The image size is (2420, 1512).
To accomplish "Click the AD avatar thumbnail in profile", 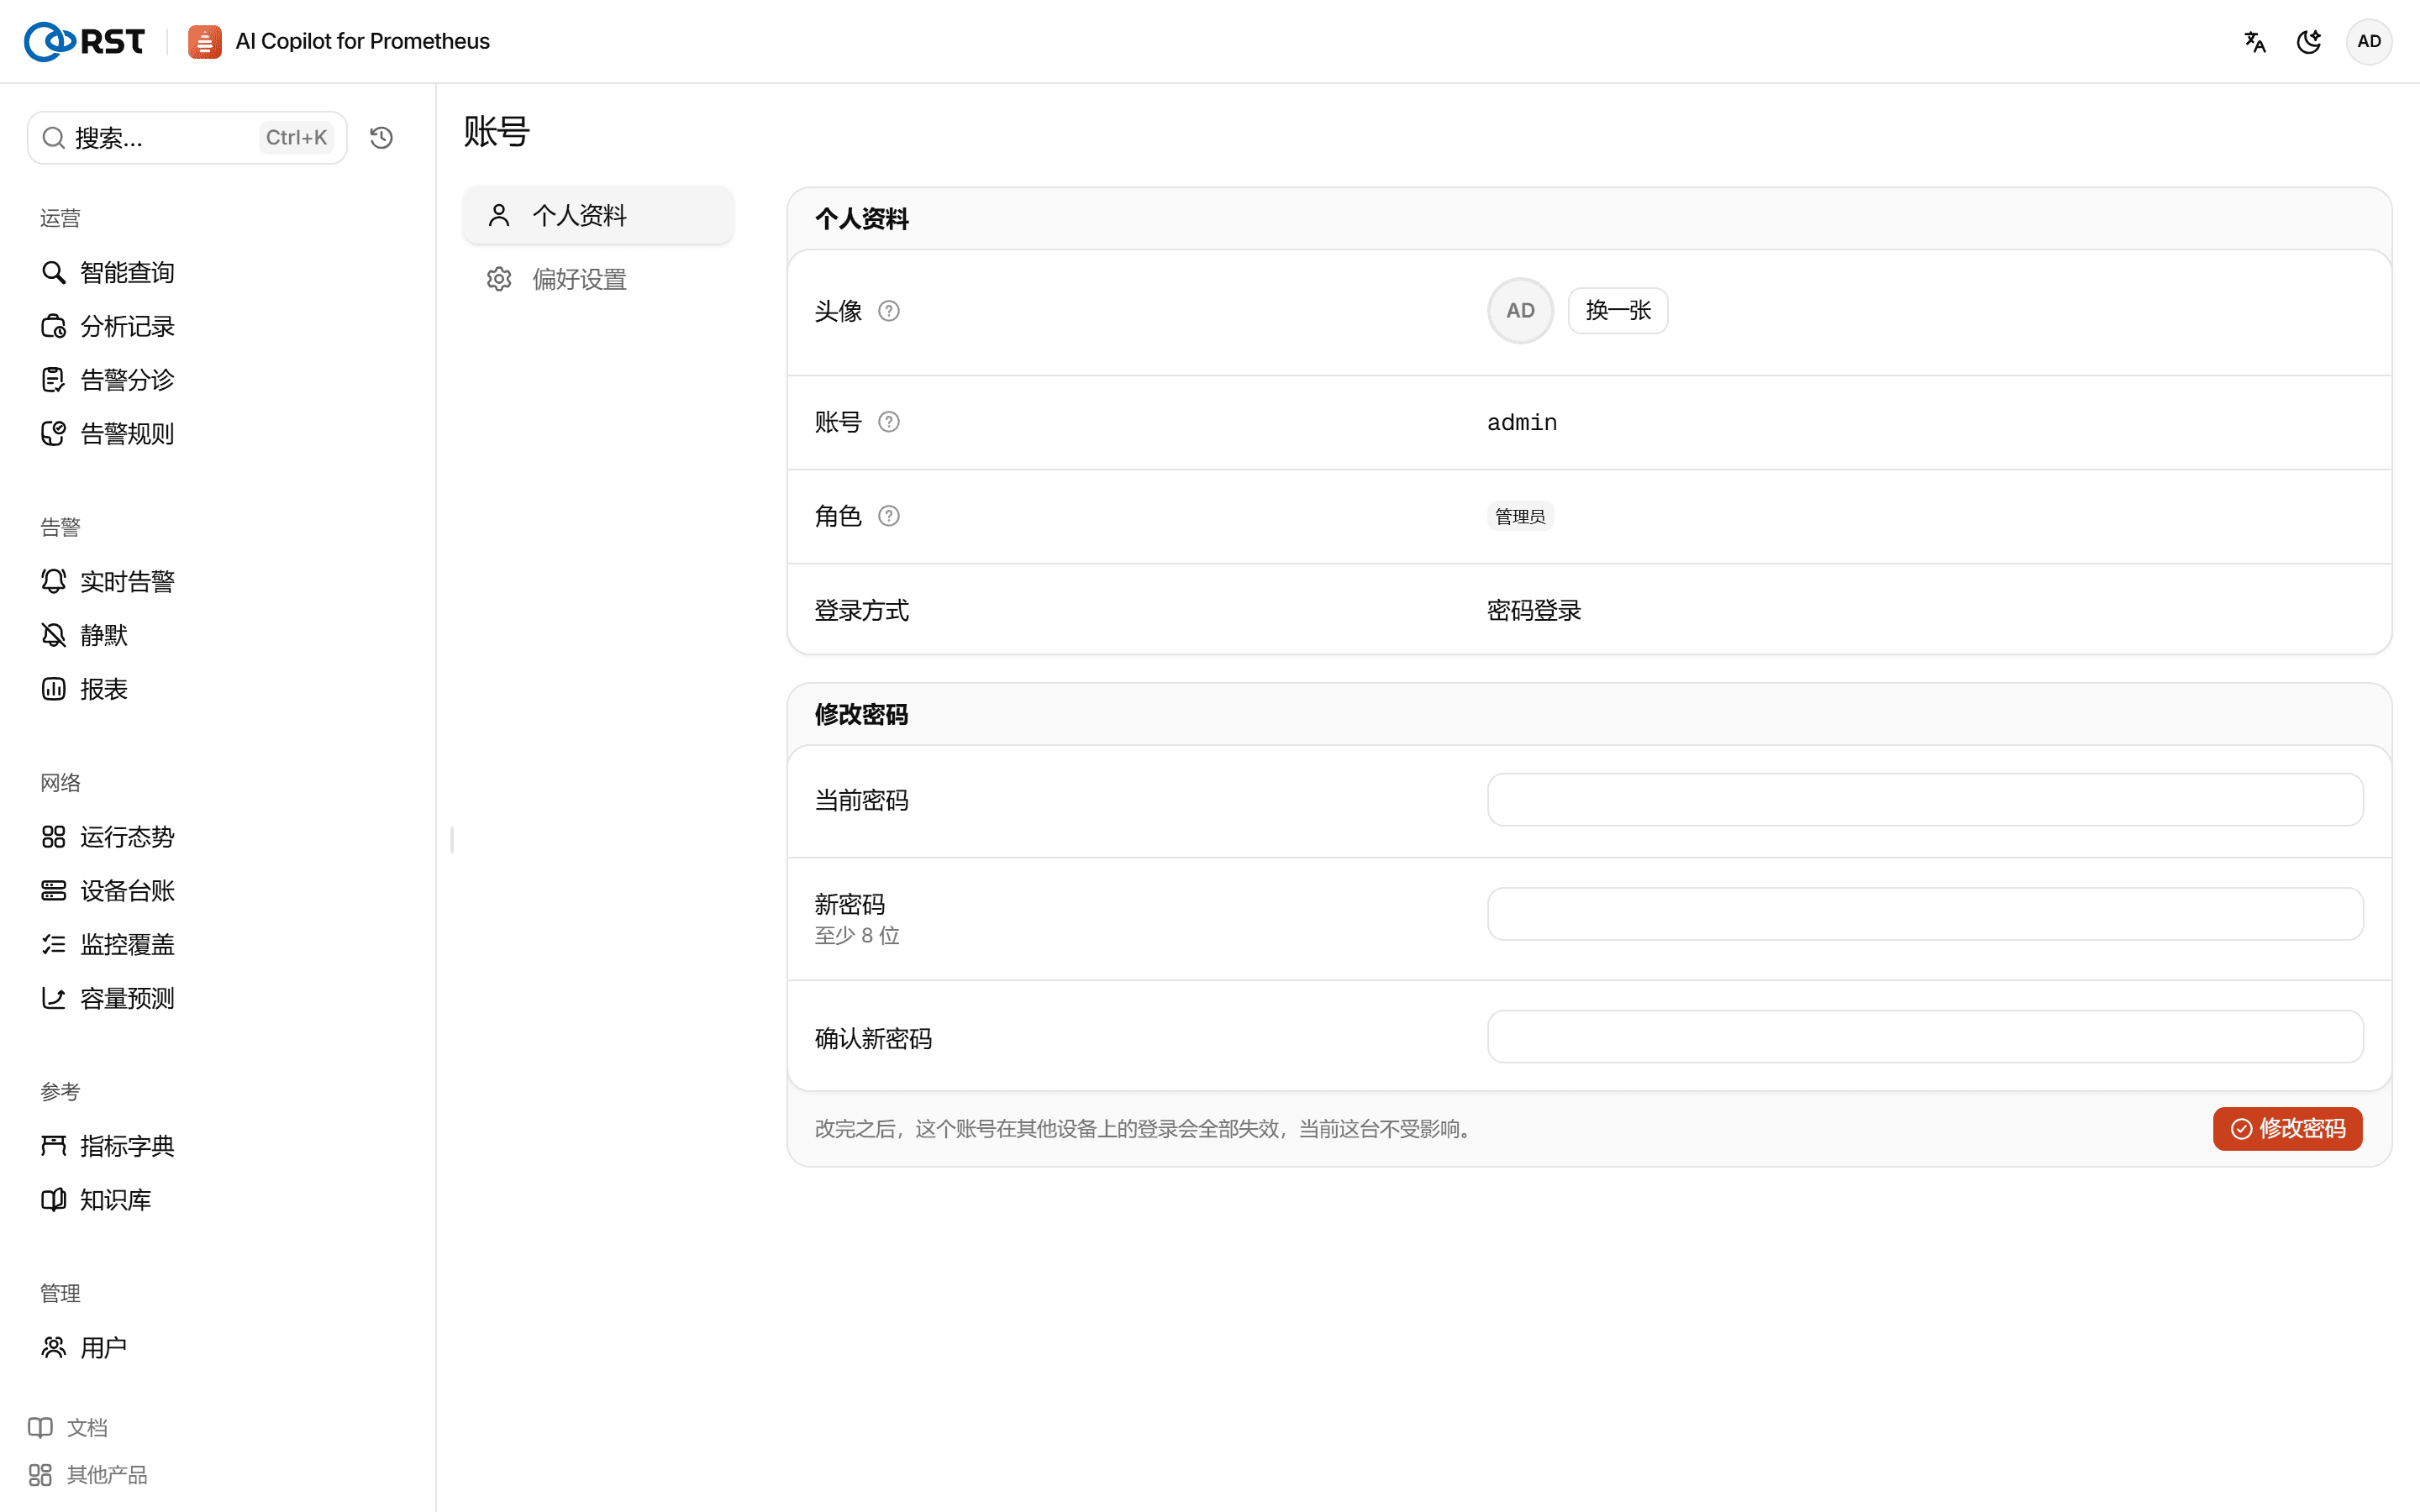I will 1520,311.
